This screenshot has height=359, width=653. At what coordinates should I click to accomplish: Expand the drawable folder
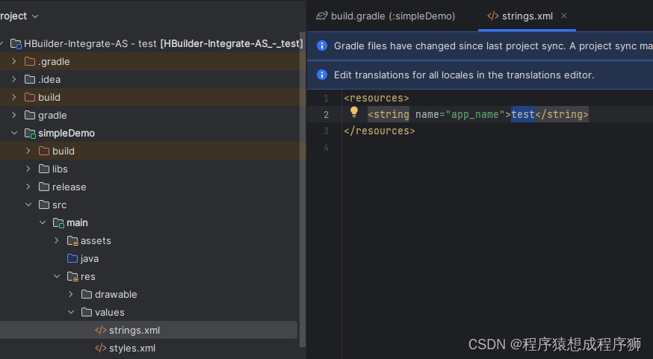[x=71, y=294]
